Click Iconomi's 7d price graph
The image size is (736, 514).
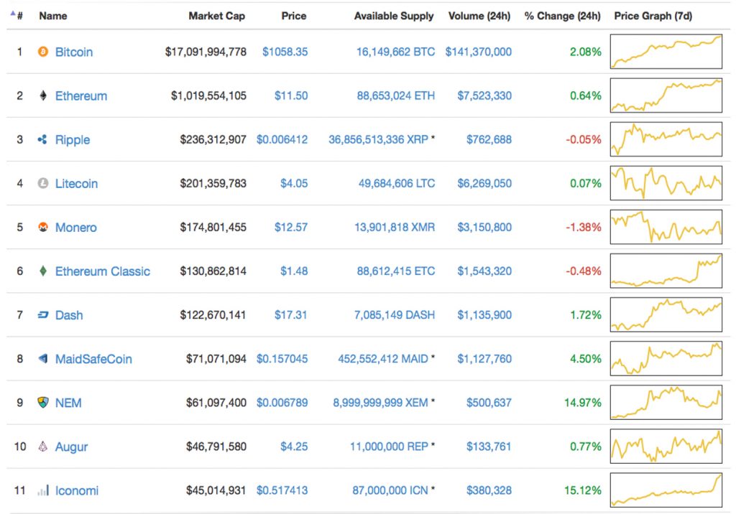[x=666, y=490]
